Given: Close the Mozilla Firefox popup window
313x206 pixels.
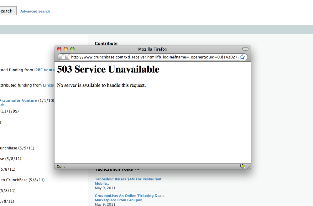Looking at the screenshot, I should [x=59, y=49].
